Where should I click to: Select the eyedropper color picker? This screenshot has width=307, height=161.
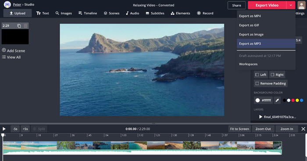tap(277, 100)
